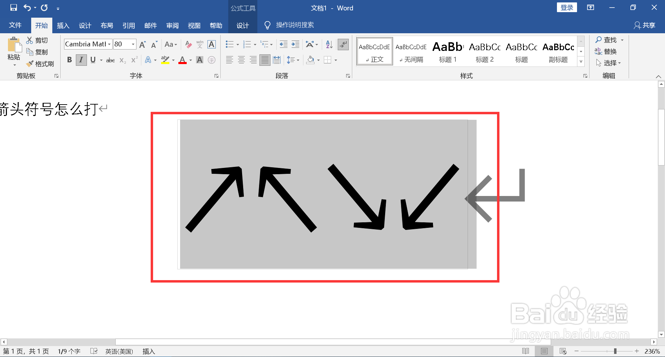
Task: Increase paragraph indent
Action: (295, 44)
